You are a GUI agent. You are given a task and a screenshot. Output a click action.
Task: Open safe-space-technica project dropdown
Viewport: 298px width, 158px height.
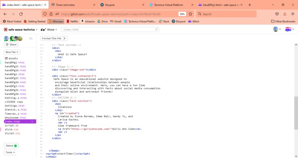pyautogui.click(x=21, y=29)
